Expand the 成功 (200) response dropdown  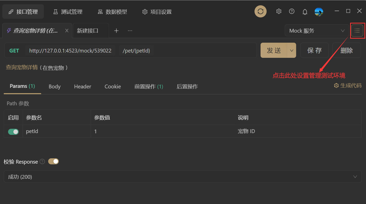click(x=183, y=176)
